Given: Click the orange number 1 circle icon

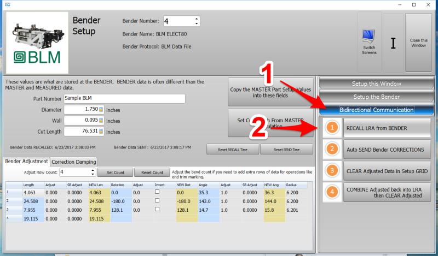Looking at the screenshot, I should tap(332, 128).
